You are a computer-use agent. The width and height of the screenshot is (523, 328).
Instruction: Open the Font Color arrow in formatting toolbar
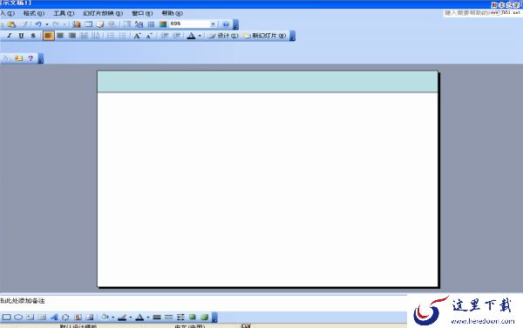click(x=200, y=36)
